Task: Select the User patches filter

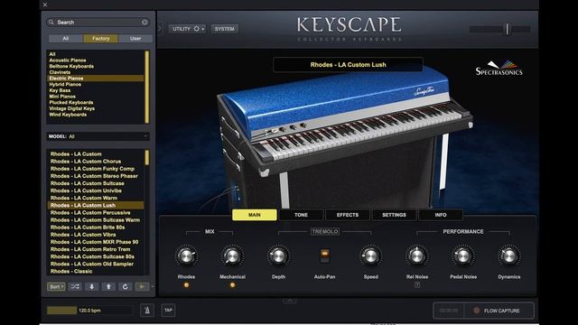Action: [135, 38]
